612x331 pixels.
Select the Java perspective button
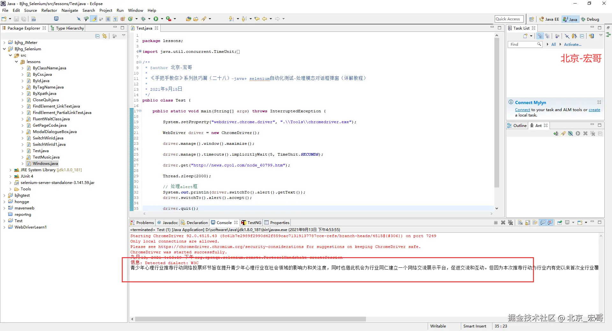pos(570,19)
